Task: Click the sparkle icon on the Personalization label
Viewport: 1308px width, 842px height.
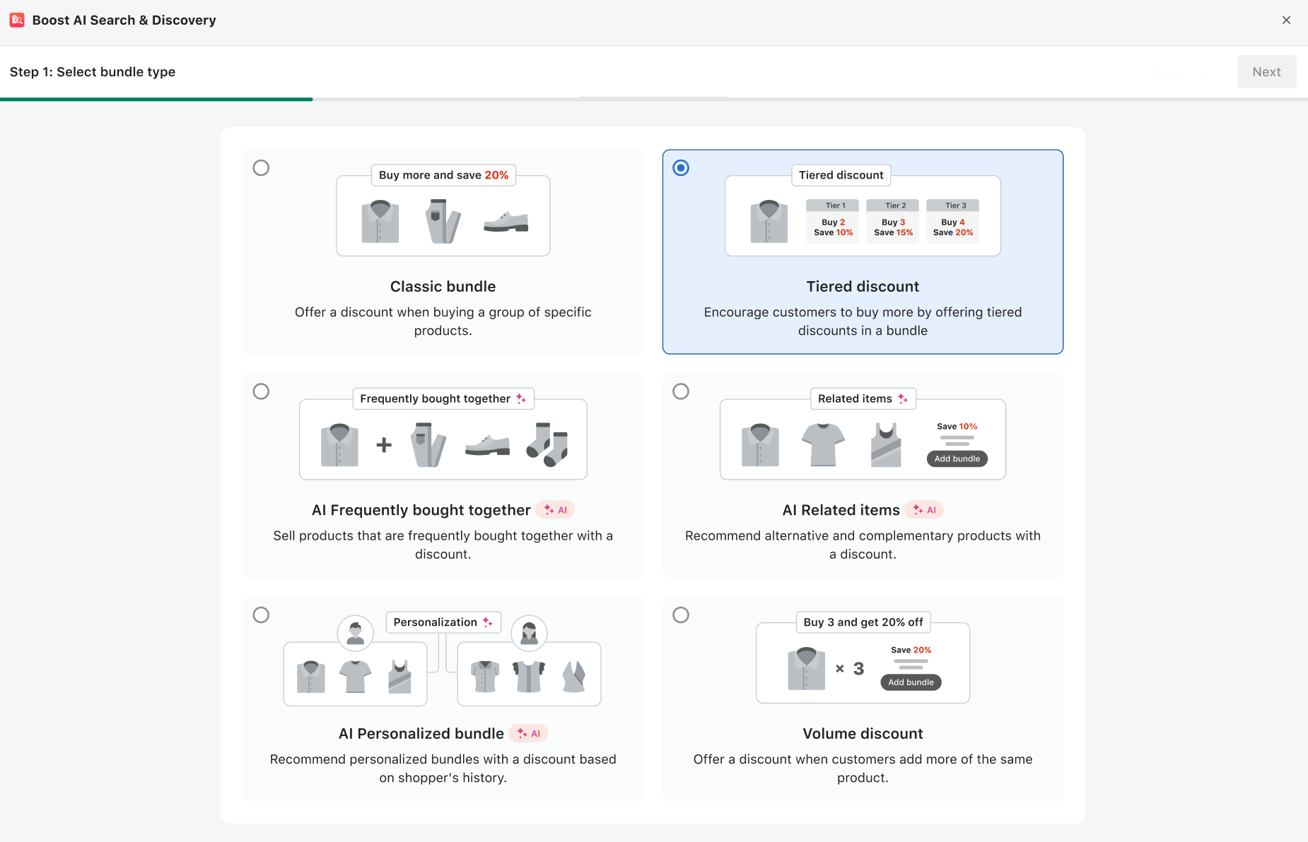Action: click(489, 622)
